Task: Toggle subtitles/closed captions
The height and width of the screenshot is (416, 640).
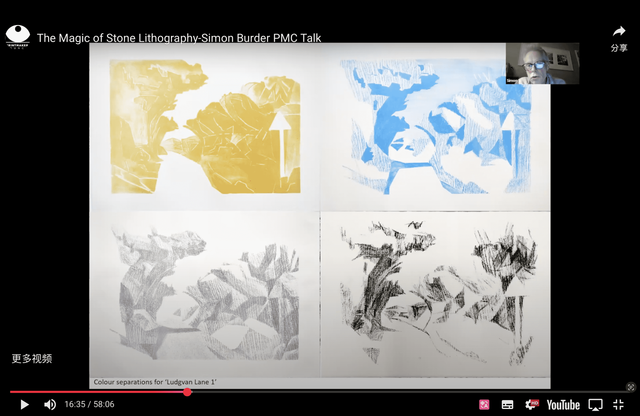Action: (507, 405)
